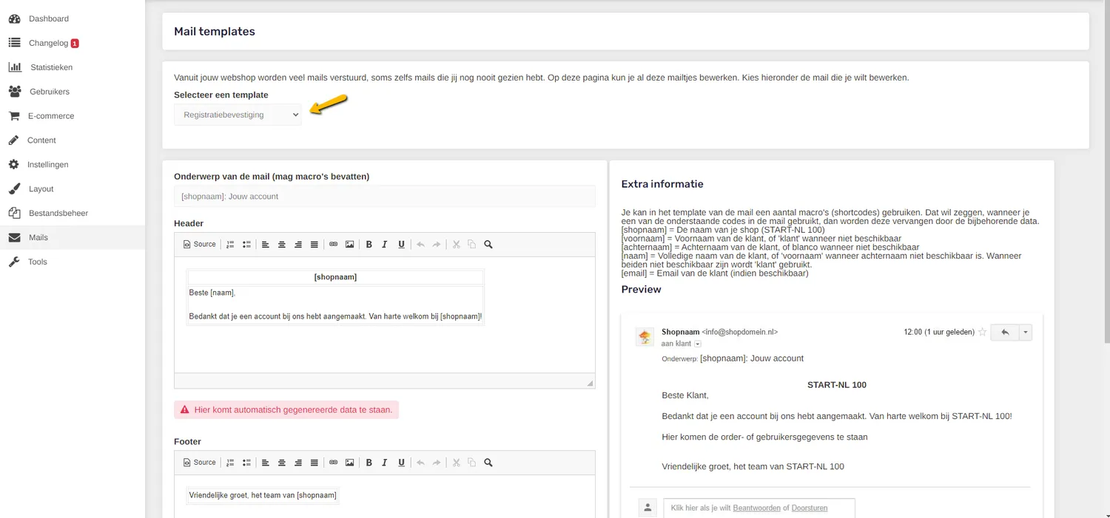Viewport: 1110px width, 518px height.
Task: Insert numbered list in Footer editor
Action: [x=230, y=463]
